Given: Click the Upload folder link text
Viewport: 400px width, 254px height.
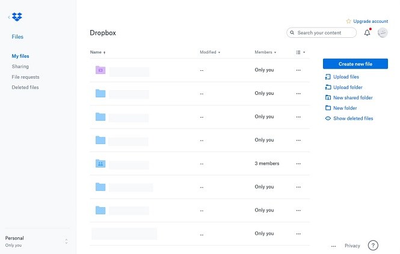Looking at the screenshot, I should coord(348,87).
